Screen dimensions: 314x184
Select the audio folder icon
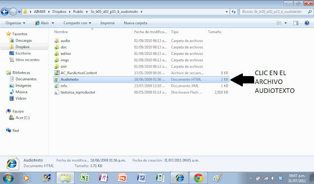pos(57,41)
